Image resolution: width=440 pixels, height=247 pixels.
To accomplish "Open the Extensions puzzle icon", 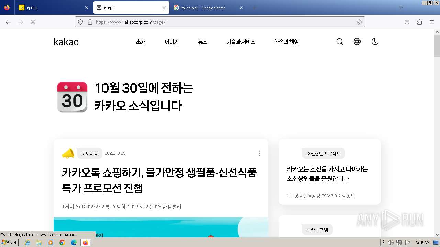I will 419,22.
